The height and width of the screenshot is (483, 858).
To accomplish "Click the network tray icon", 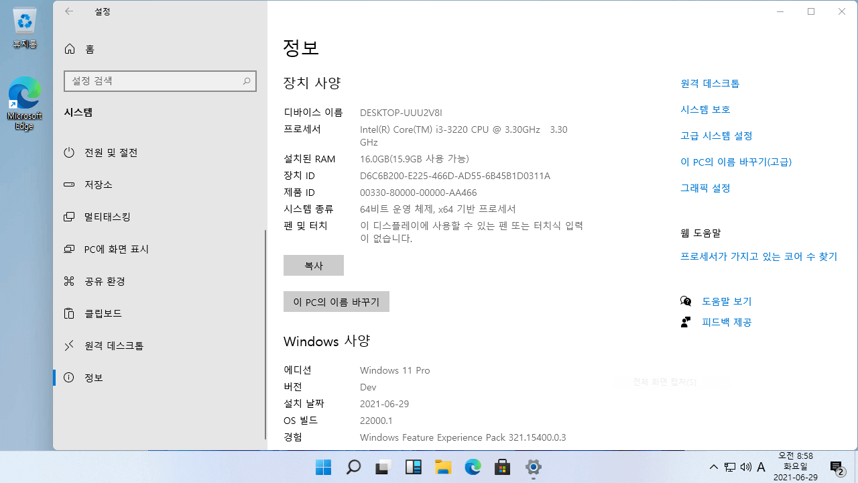I will click(730, 467).
